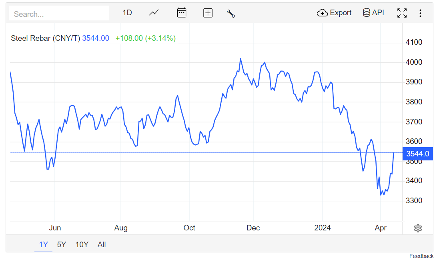Screen dimensions: 445x262
Task: Open the three-dot more options menu
Action: [x=420, y=13]
